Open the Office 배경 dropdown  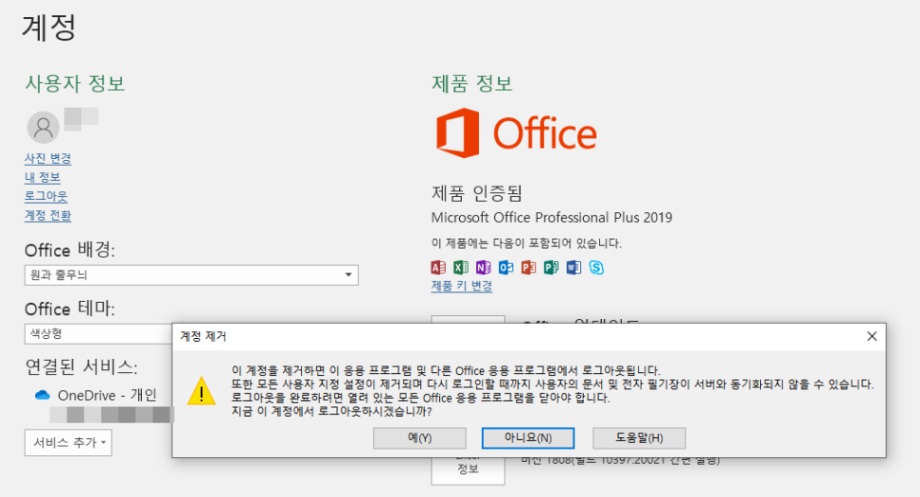[191, 275]
